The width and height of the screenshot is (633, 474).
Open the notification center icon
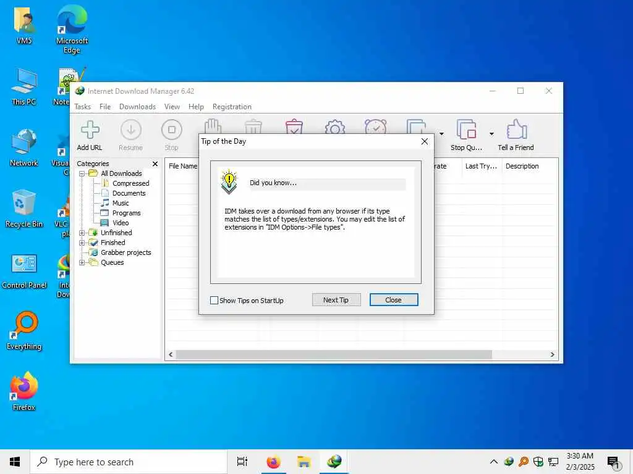click(613, 463)
